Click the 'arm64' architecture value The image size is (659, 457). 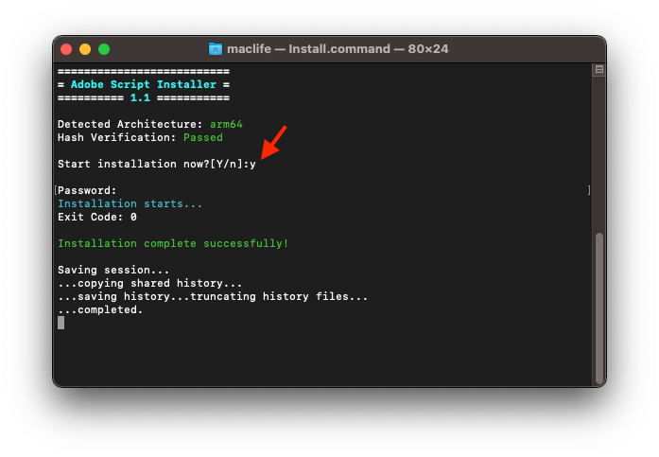(x=226, y=124)
